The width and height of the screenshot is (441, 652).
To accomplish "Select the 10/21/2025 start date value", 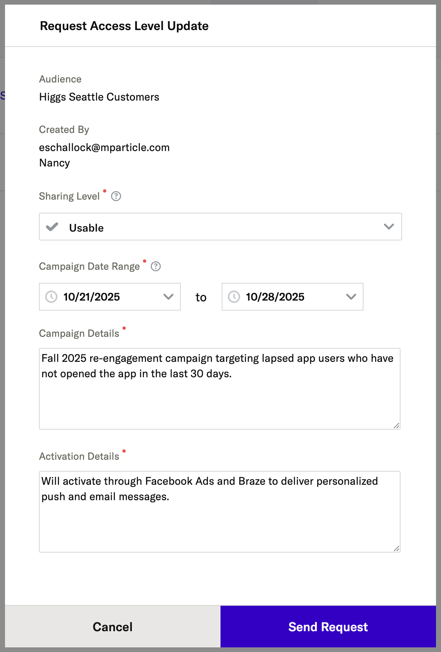I will (x=92, y=297).
